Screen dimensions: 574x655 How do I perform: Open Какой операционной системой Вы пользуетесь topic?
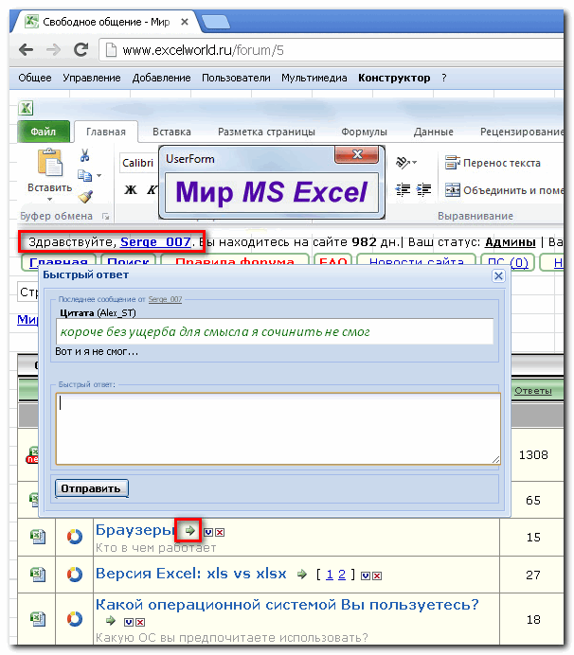pos(287,605)
